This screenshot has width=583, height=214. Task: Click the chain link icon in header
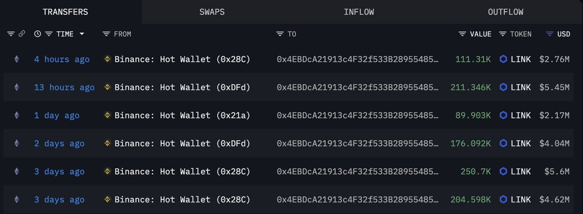[22, 34]
